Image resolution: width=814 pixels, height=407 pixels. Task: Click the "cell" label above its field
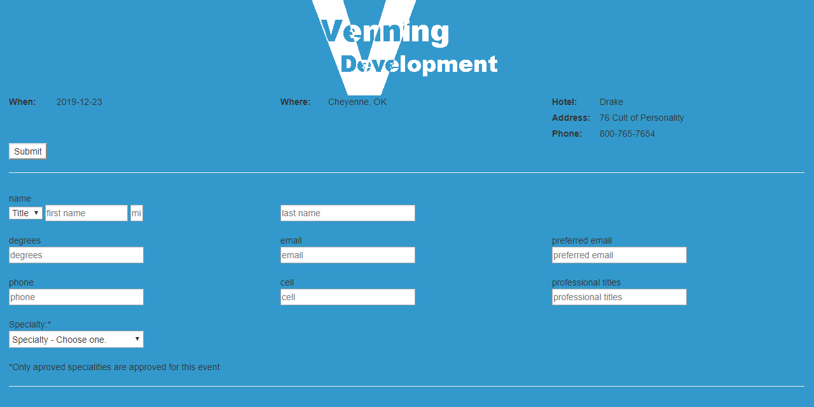(287, 282)
